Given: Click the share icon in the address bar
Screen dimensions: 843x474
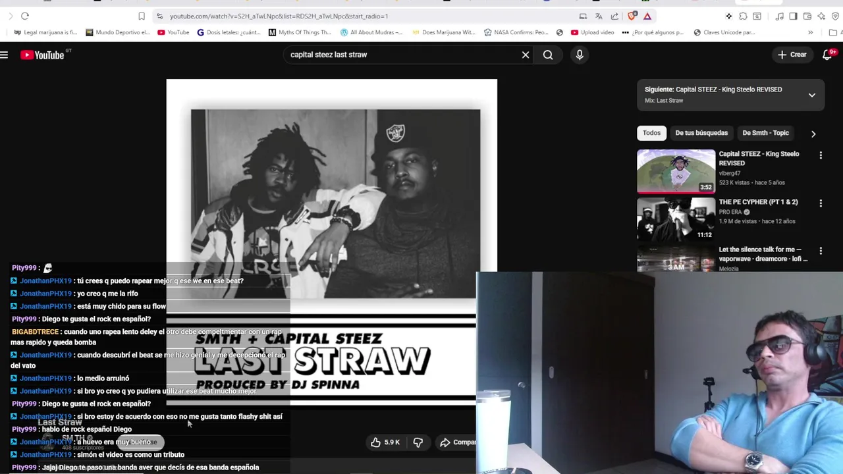Looking at the screenshot, I should (x=614, y=16).
